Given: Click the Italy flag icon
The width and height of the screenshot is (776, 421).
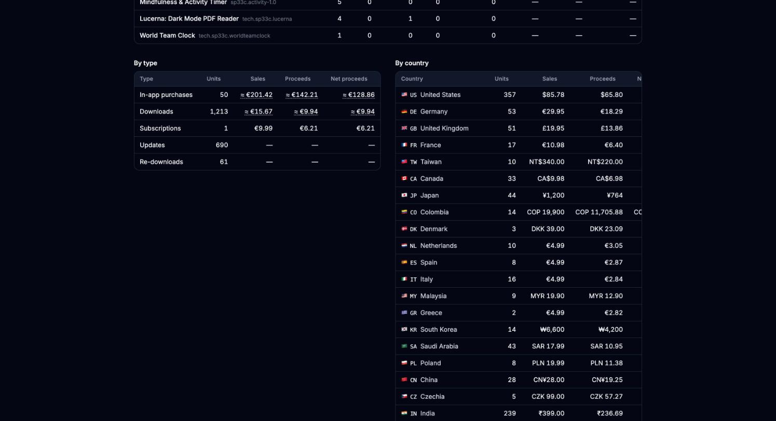Looking at the screenshot, I should coord(404,279).
